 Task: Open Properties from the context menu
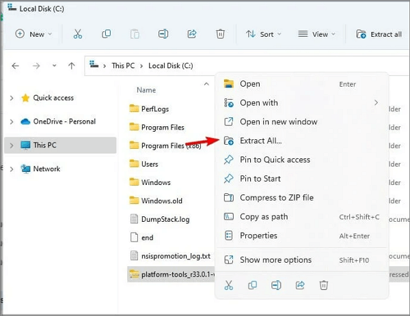pos(301,235)
